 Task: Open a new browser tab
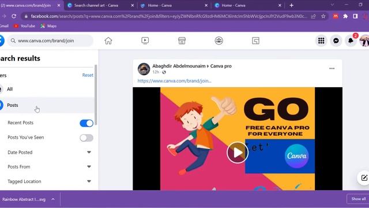pos(291,5)
